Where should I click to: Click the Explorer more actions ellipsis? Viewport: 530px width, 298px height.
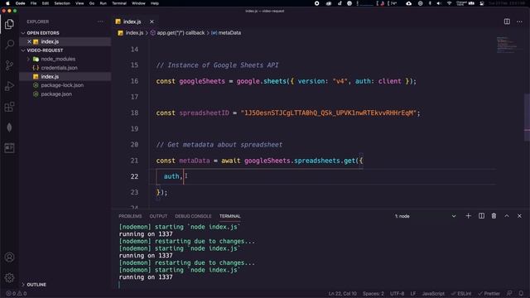coord(100,22)
